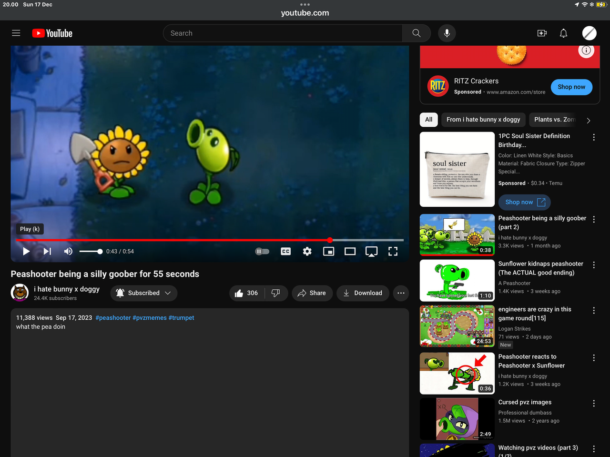Viewport: 610px width, 457px height.
Task: Start voice search with microphone
Action: pos(447,33)
